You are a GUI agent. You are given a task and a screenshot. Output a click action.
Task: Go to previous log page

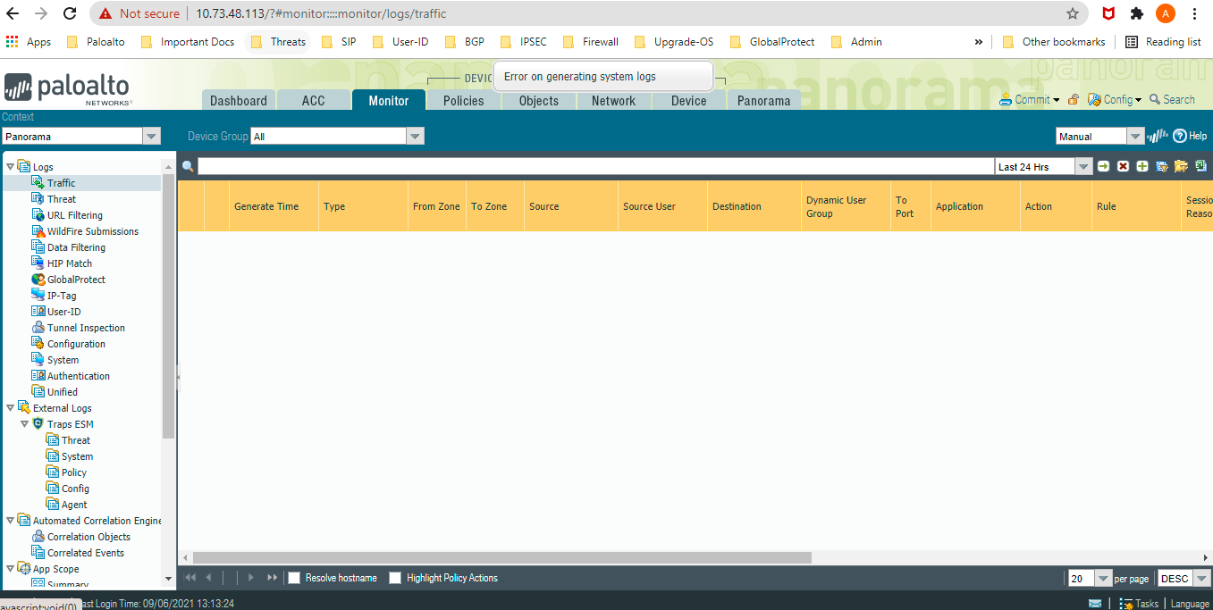[x=209, y=578]
